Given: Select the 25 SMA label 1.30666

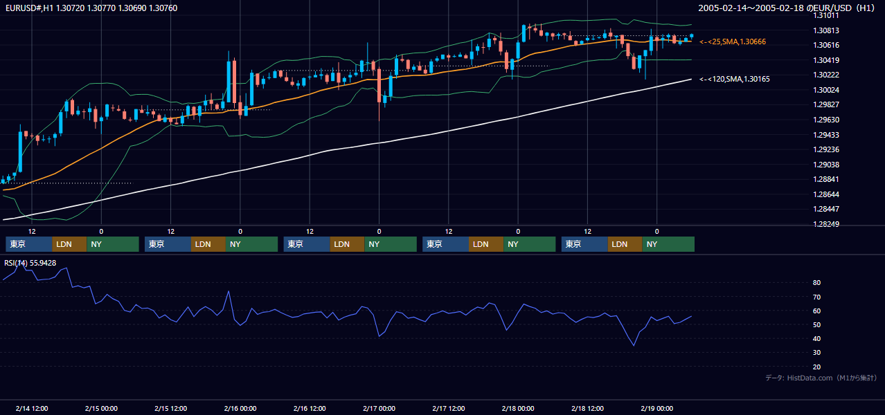Looking at the screenshot, I should (733, 42).
